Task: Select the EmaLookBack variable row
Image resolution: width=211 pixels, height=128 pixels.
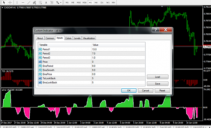Action: click(91, 83)
